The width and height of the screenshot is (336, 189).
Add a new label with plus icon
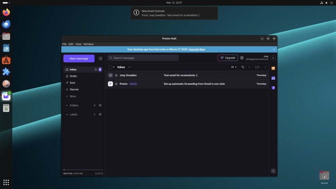click(x=94, y=115)
